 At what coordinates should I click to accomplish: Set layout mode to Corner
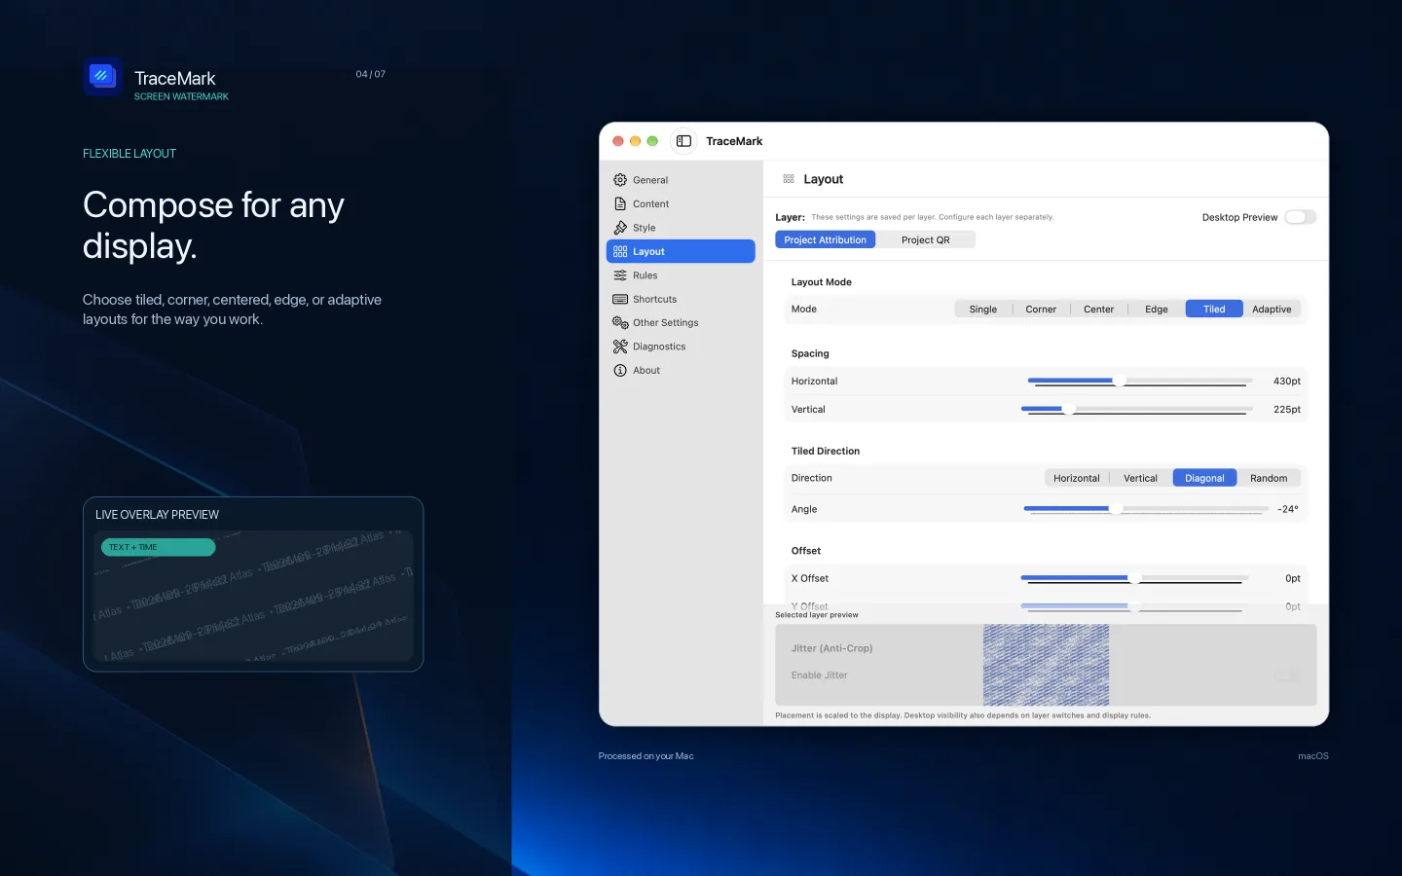coord(1041,309)
